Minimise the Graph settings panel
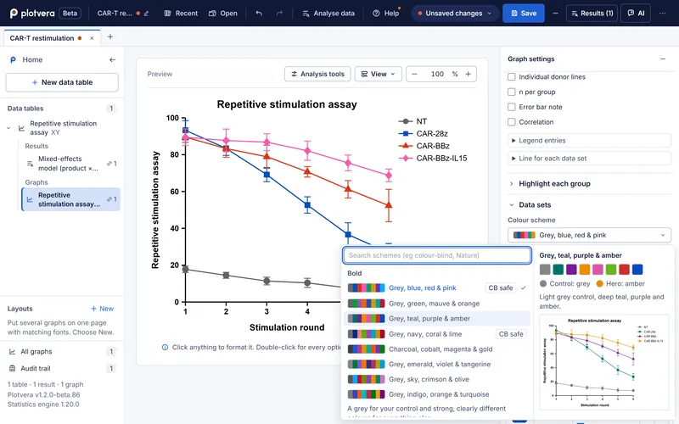Screen dimensions: 679x424 pos(663,59)
